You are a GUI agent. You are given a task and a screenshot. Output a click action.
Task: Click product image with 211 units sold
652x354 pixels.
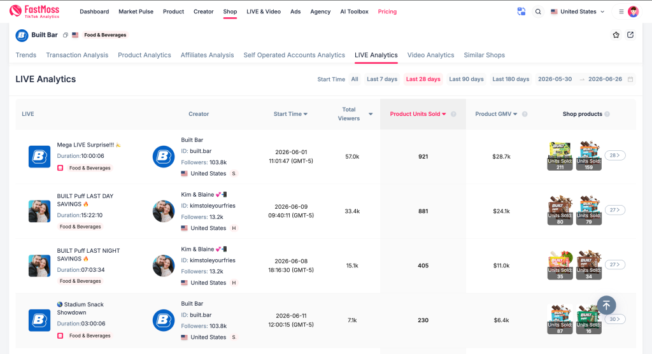[560, 156]
